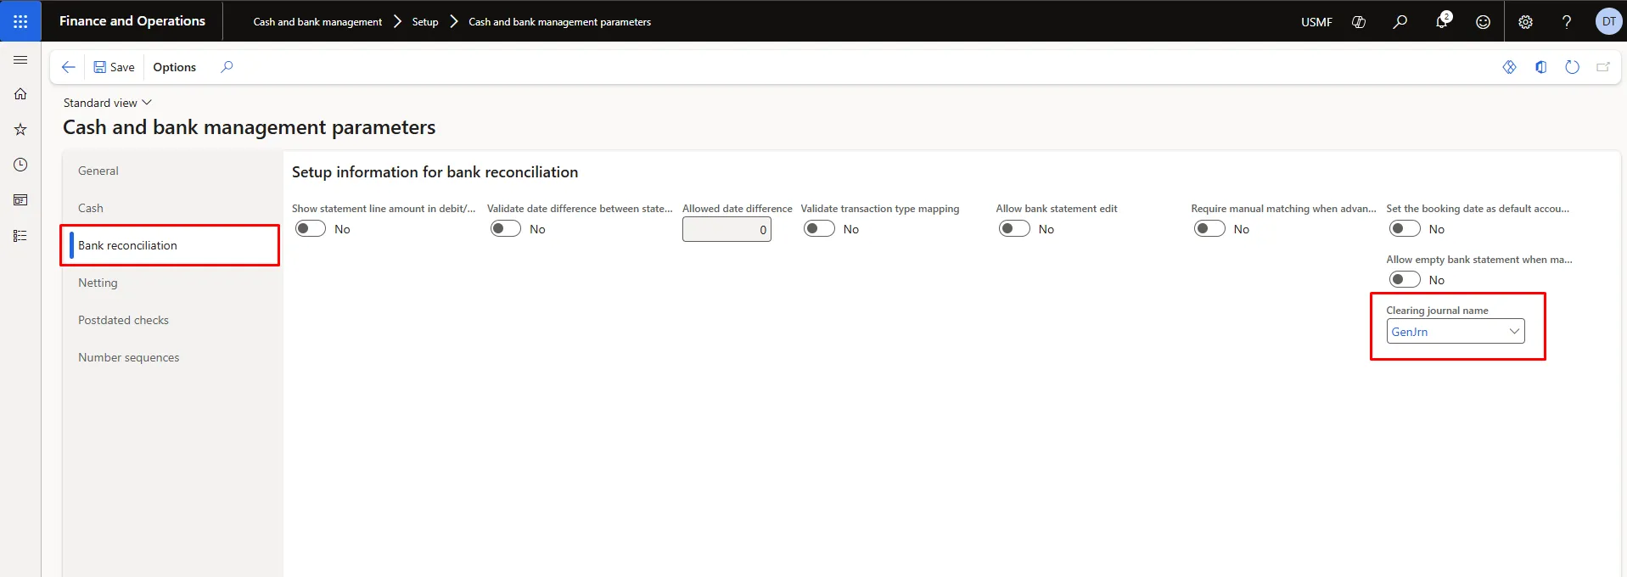
Task: Click the Save button
Action: 114,67
